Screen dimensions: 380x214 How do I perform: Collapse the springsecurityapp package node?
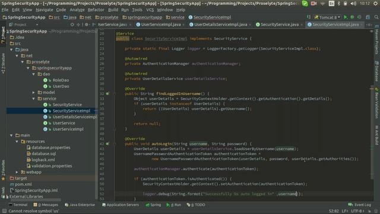tap(28, 68)
